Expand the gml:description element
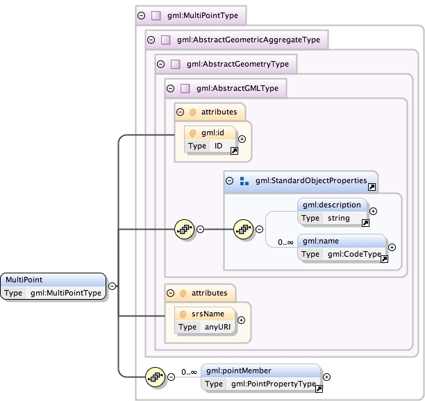The image size is (425, 401). 373,211
